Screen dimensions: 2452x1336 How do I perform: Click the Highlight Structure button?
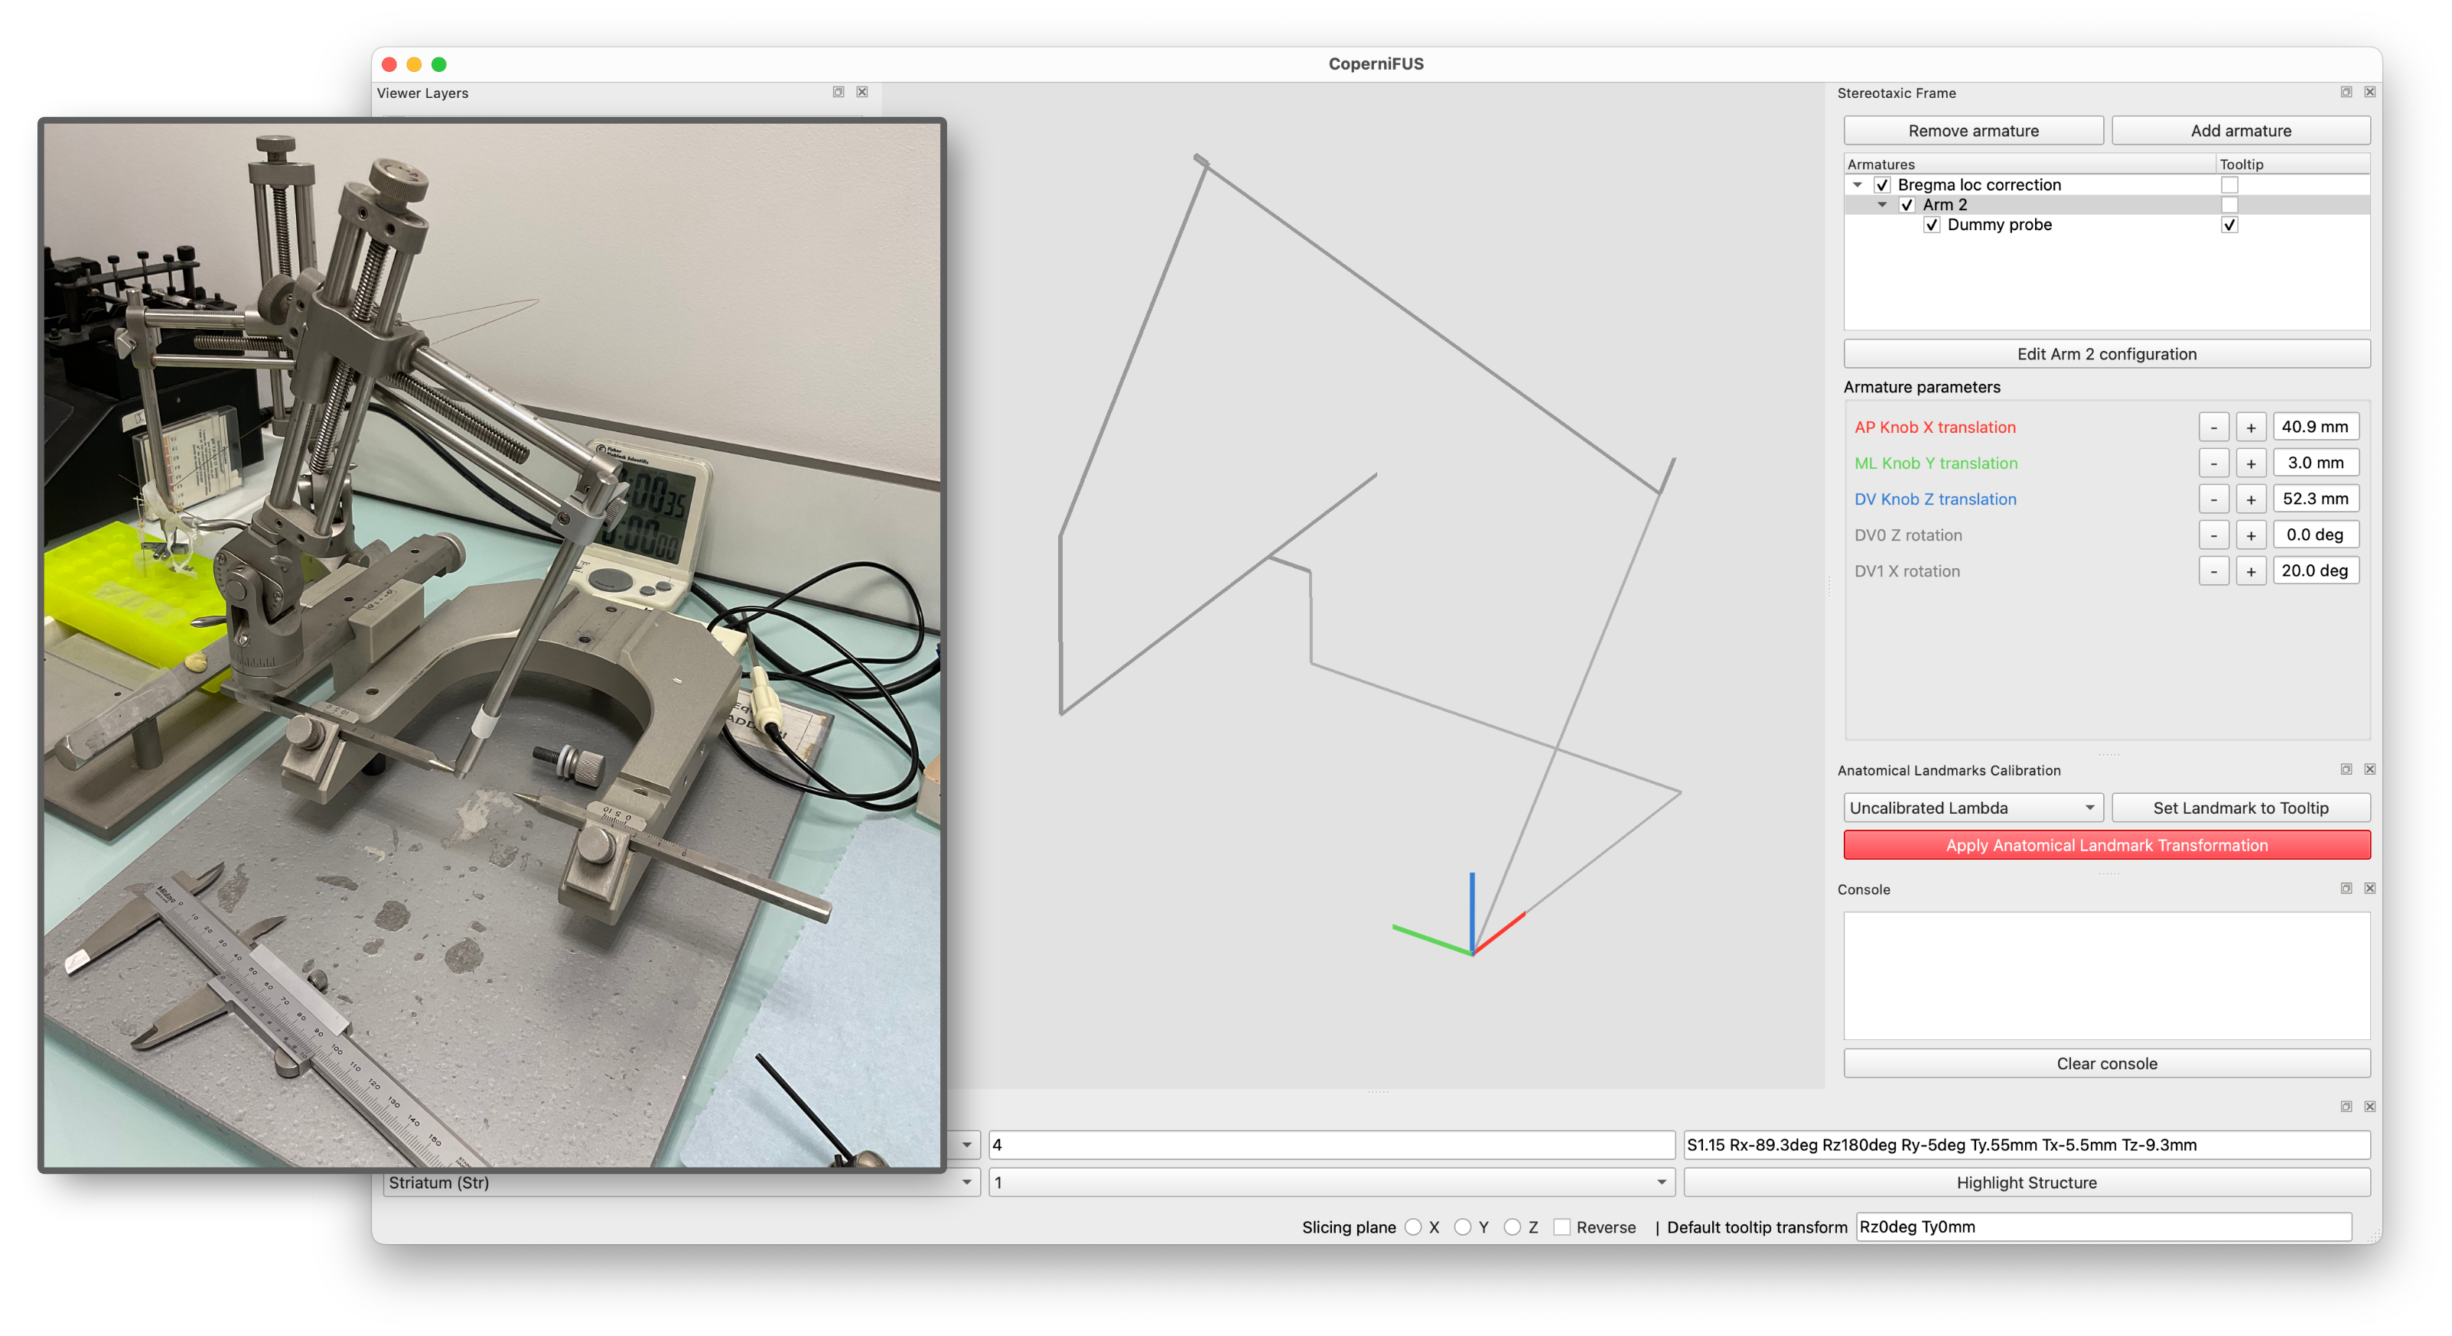click(x=2026, y=1183)
